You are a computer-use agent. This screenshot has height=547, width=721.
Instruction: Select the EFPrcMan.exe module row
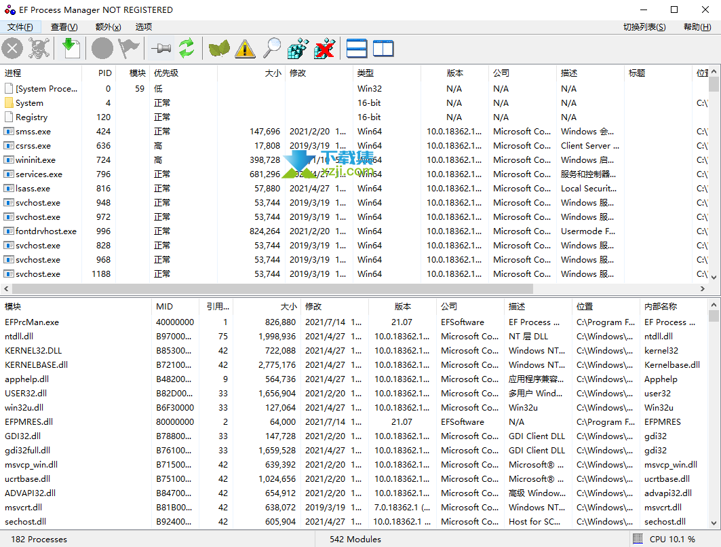pos(354,322)
